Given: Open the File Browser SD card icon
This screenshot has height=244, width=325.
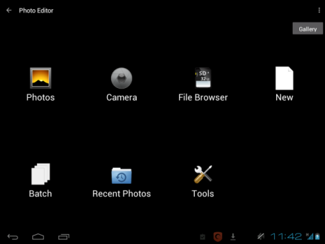Looking at the screenshot, I should (203, 78).
